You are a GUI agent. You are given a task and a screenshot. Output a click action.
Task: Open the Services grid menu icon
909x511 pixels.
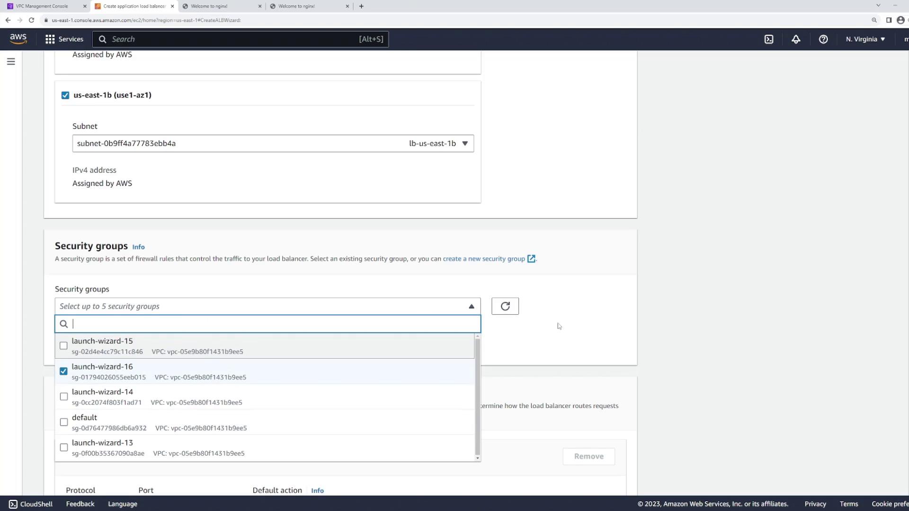click(50, 39)
